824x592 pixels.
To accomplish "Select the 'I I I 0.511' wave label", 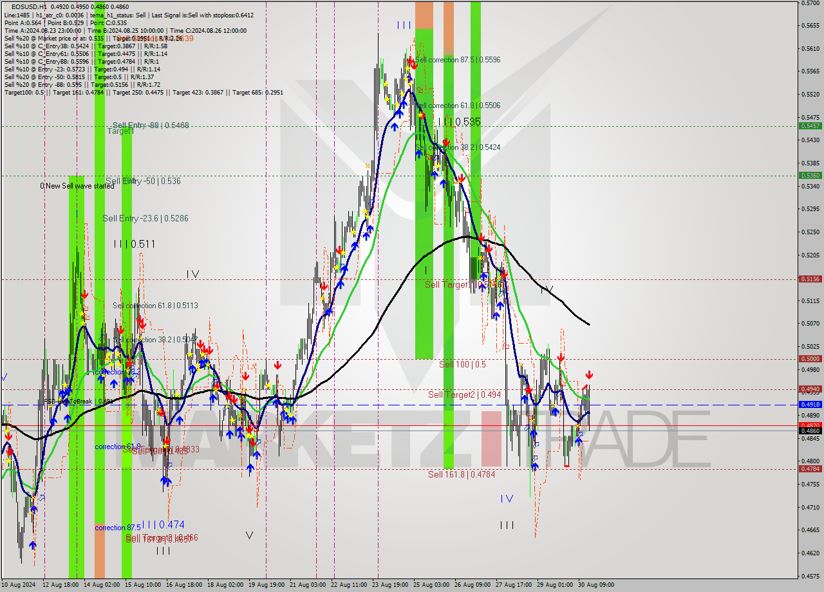I will pyautogui.click(x=134, y=244).
